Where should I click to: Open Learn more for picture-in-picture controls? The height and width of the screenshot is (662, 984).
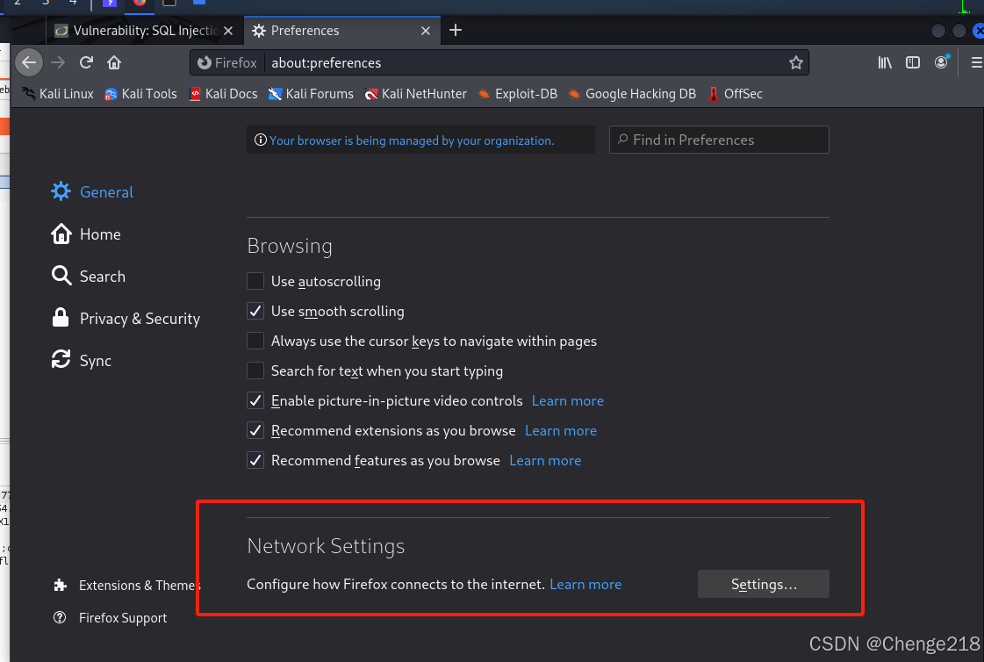567,401
